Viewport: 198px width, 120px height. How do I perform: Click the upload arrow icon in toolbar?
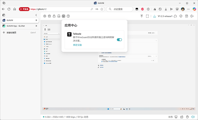click(x=142, y=16)
